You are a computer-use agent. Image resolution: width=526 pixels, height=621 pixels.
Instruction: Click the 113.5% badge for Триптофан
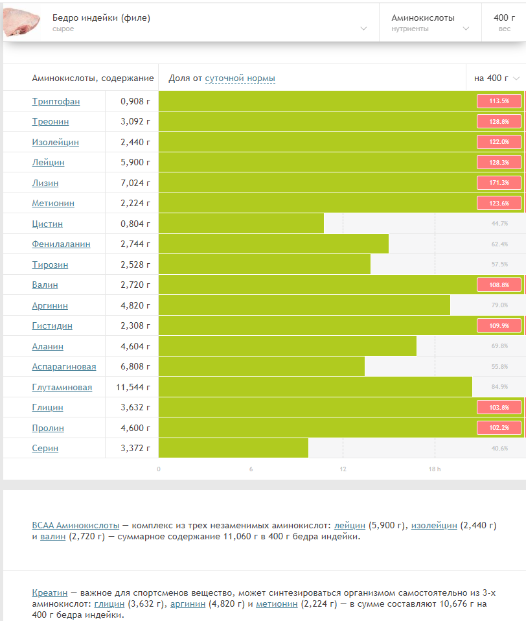(499, 101)
